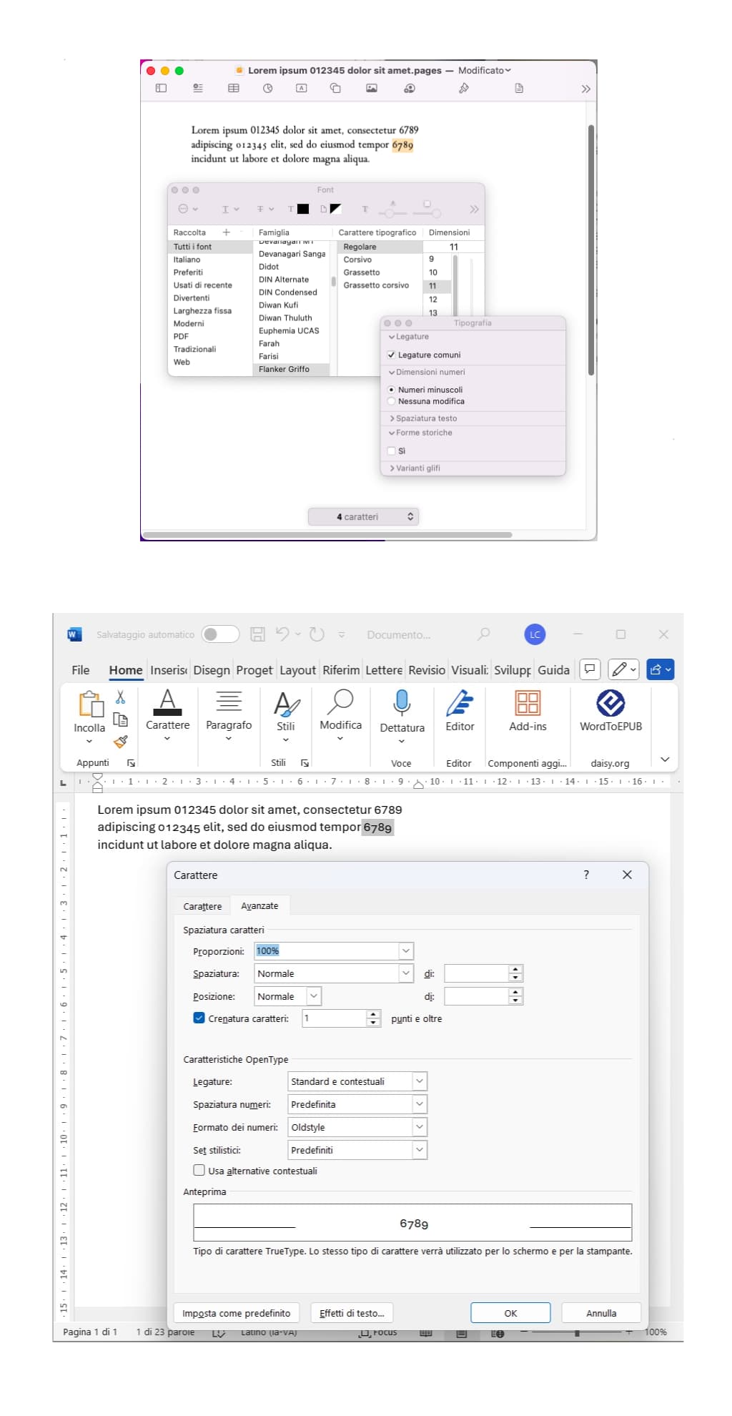Click the Dettatura microphone icon

[402, 704]
